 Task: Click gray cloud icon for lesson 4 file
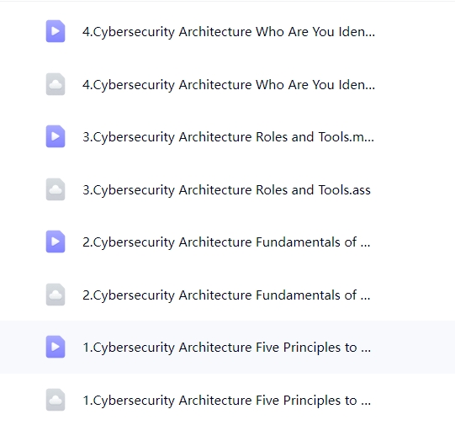[56, 84]
